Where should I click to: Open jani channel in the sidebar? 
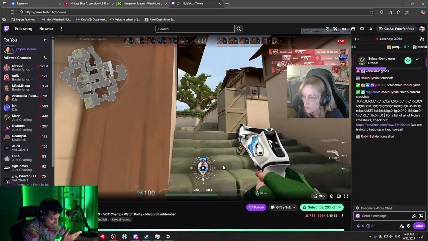[x=26, y=108]
